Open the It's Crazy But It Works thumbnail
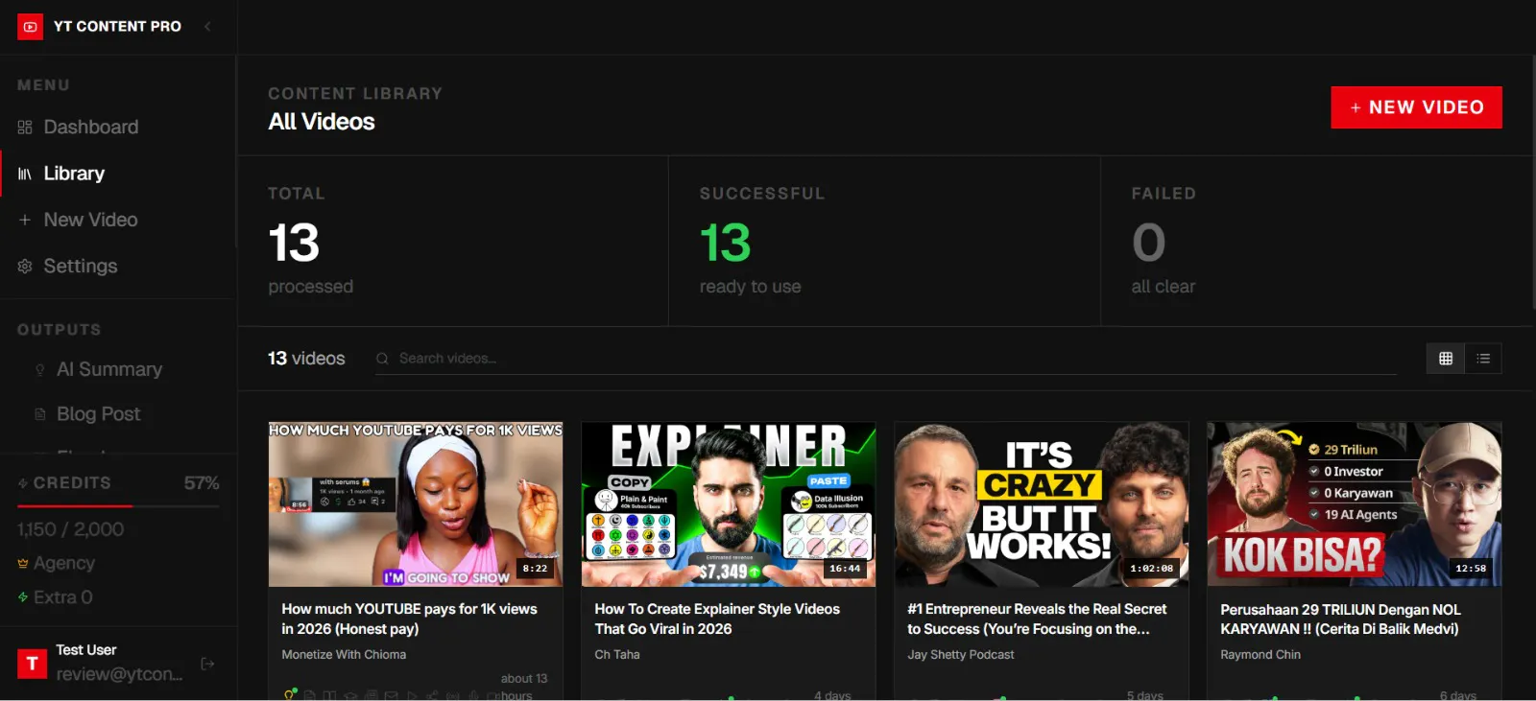This screenshot has height=701, width=1536. point(1042,504)
